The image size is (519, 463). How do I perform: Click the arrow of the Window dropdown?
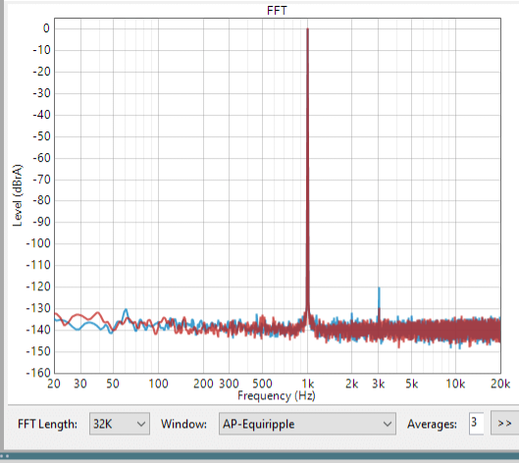click(x=387, y=424)
